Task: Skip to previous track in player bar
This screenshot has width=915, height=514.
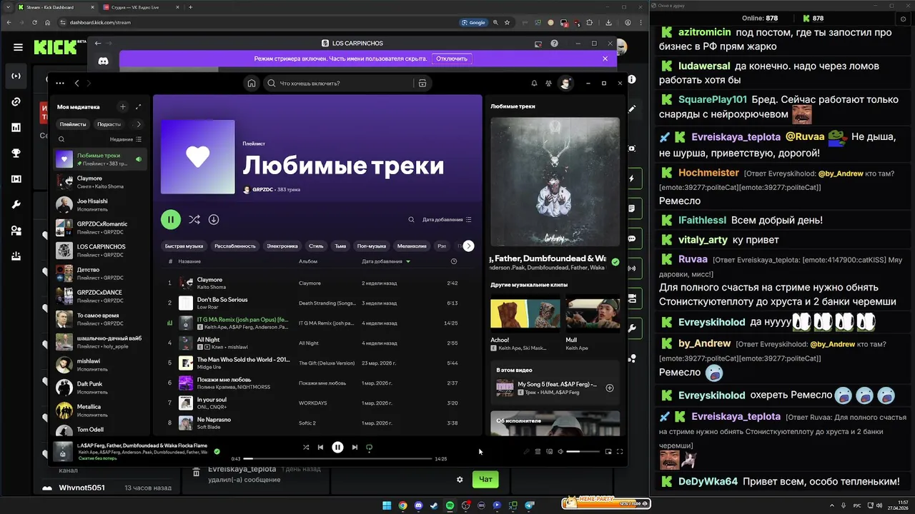Action: pyautogui.click(x=320, y=448)
